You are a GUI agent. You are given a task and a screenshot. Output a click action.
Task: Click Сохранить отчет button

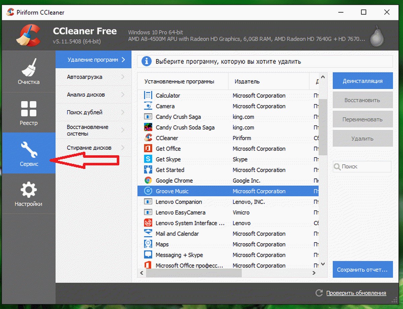point(363,270)
